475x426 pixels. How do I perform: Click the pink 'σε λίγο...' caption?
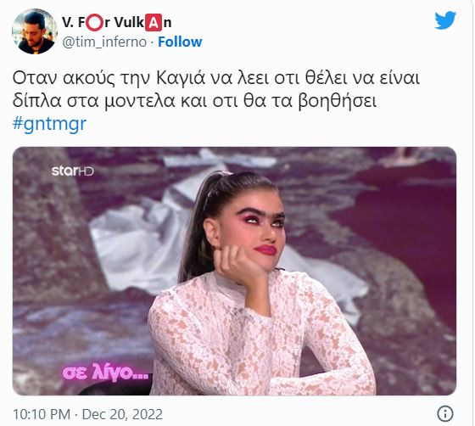point(105,372)
